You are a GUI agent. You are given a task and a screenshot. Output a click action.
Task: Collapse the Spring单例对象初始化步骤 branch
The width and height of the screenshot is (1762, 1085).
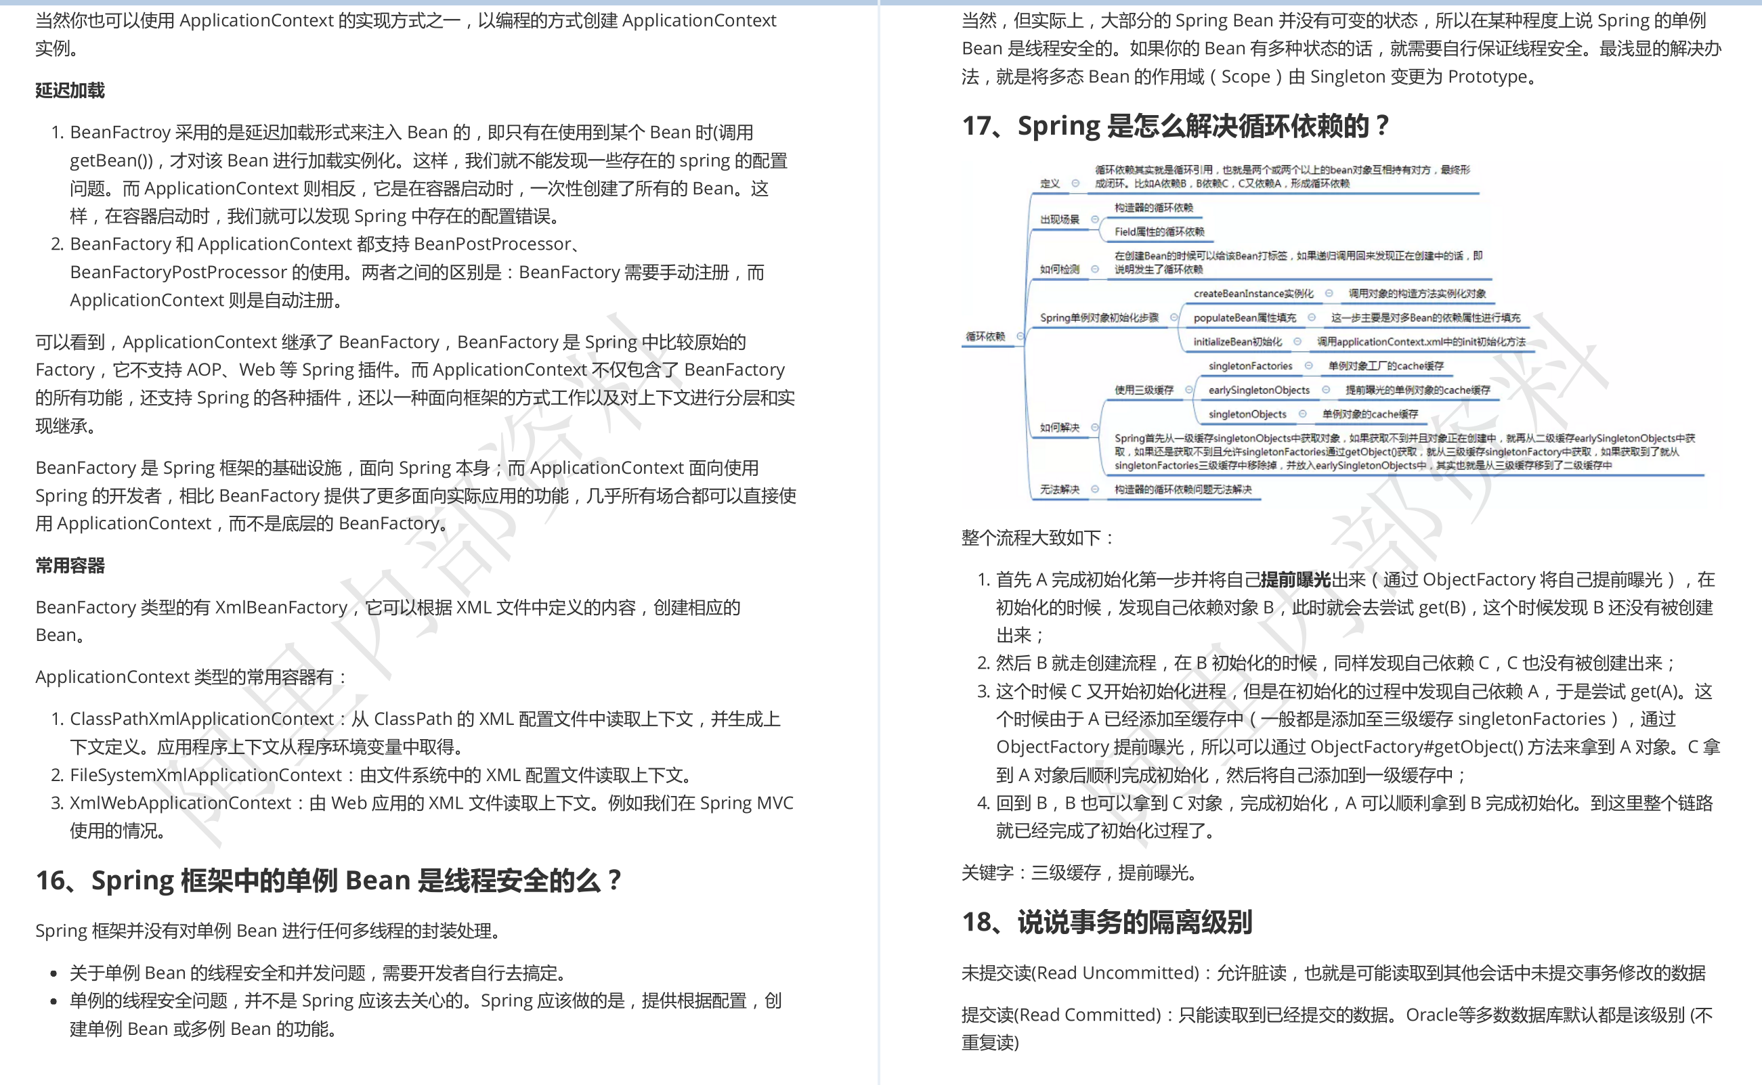click(1174, 317)
